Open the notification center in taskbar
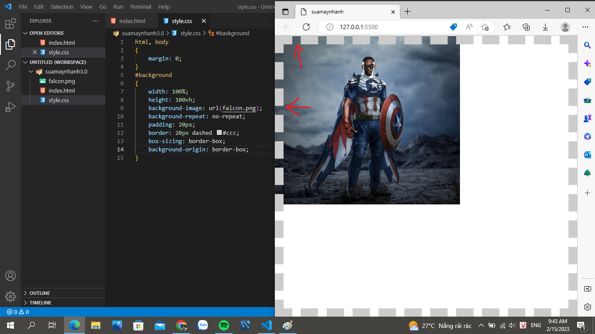This screenshot has width=595, height=334. pyautogui.click(x=581, y=325)
